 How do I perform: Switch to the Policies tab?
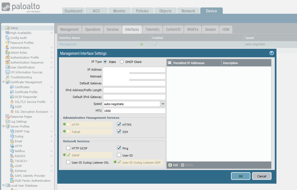[x=142, y=11]
